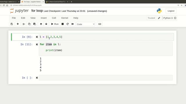The height and width of the screenshot is (104, 186).
Task: Go to browser home page icon
Action: (x=7, y=5)
